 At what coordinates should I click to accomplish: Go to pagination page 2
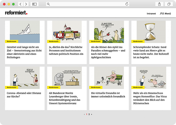click(x=89, y=114)
